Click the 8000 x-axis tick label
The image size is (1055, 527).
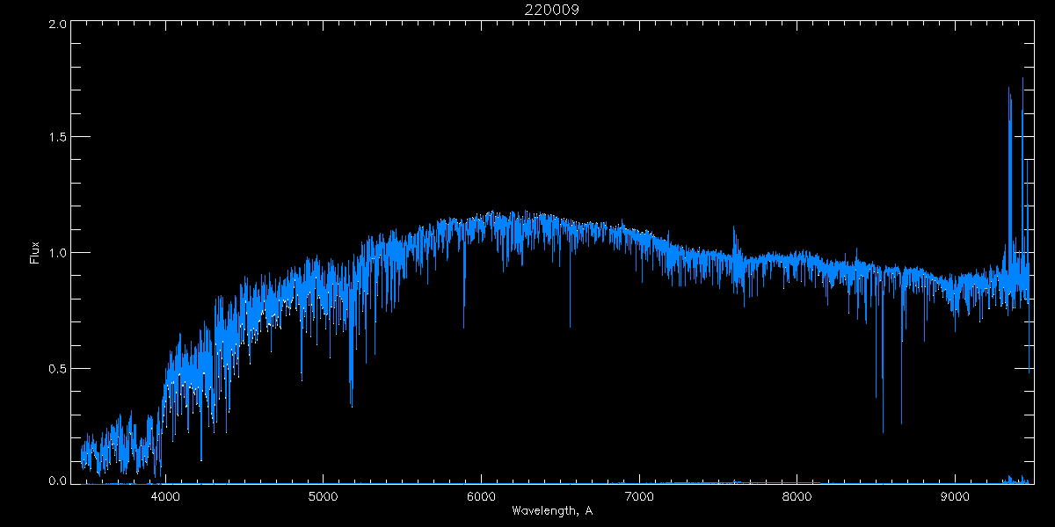click(x=797, y=496)
